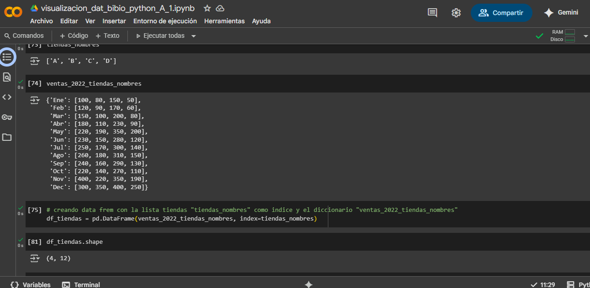The image size is (590, 288).
Task: Open the table of contents sidebar icon
Action: click(7, 57)
